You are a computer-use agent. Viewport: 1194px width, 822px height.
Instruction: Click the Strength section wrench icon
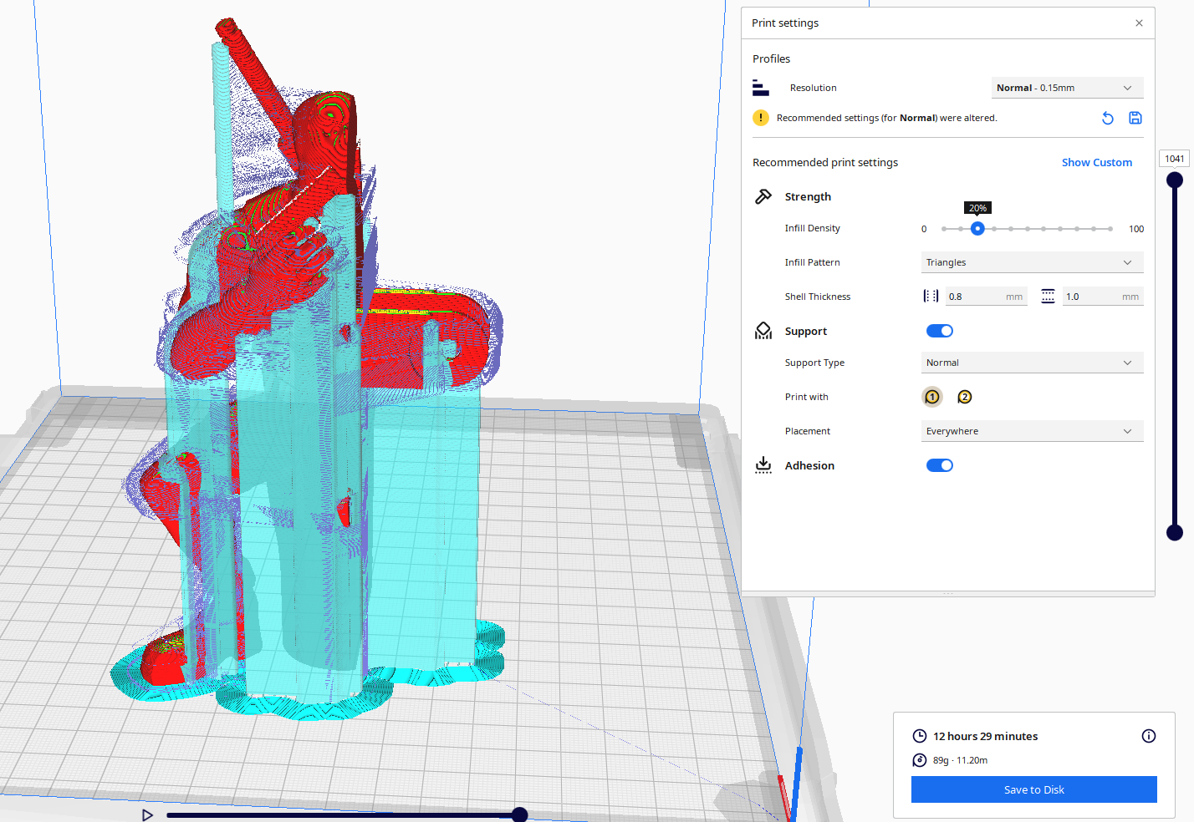click(763, 195)
